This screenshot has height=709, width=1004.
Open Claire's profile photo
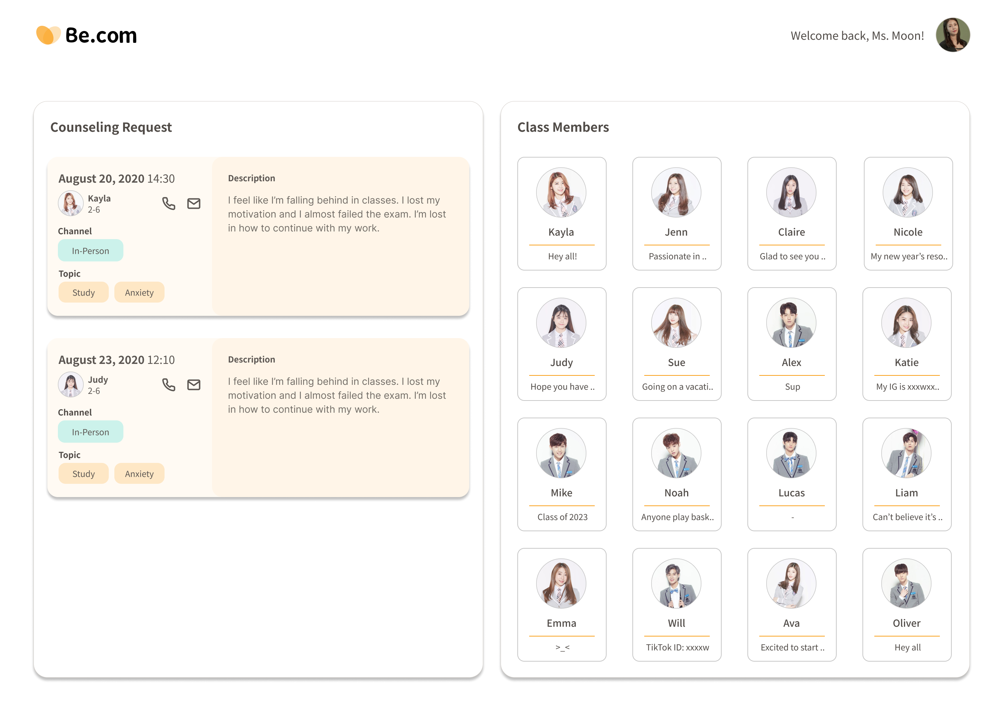tap(791, 192)
